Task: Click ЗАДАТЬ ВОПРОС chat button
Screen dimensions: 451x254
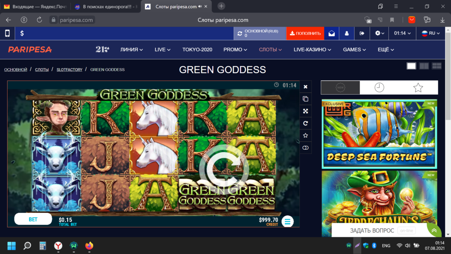Action: (x=372, y=231)
